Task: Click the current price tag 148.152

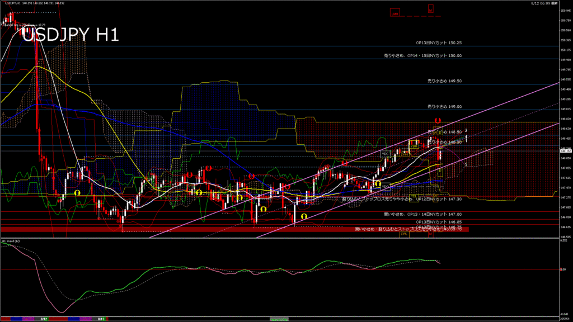Action: coord(565,150)
